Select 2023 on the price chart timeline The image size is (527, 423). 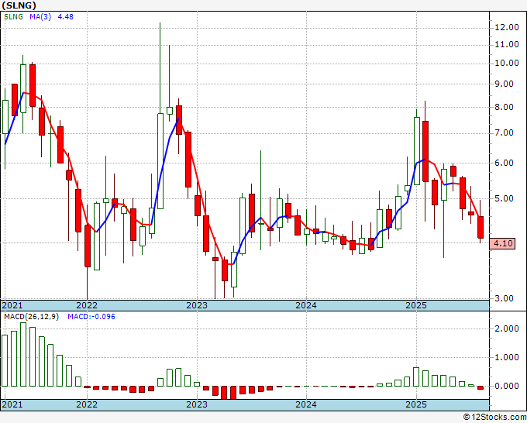[196, 305]
